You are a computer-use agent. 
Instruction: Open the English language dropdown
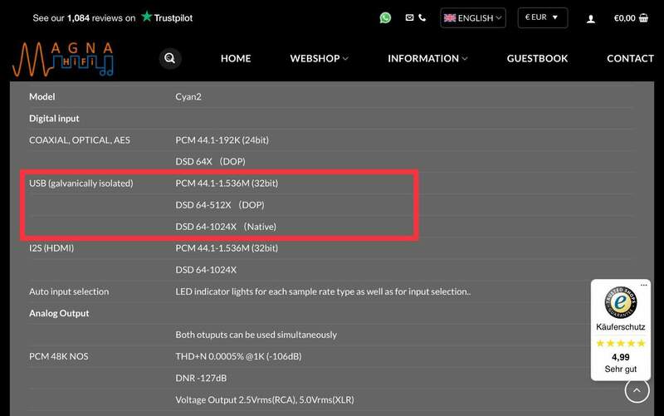(x=472, y=17)
